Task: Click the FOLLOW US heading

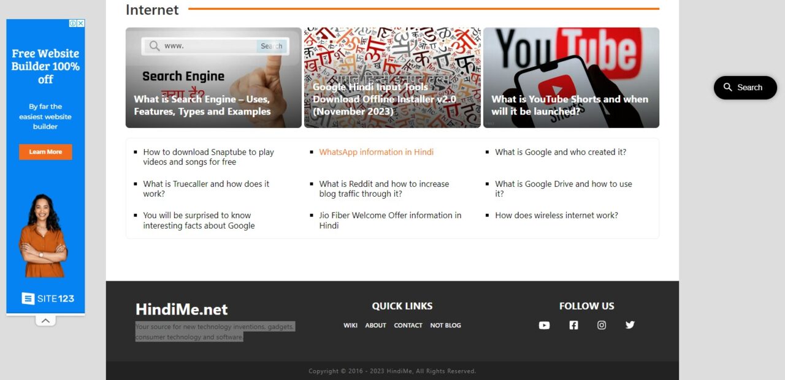Action: (586, 306)
